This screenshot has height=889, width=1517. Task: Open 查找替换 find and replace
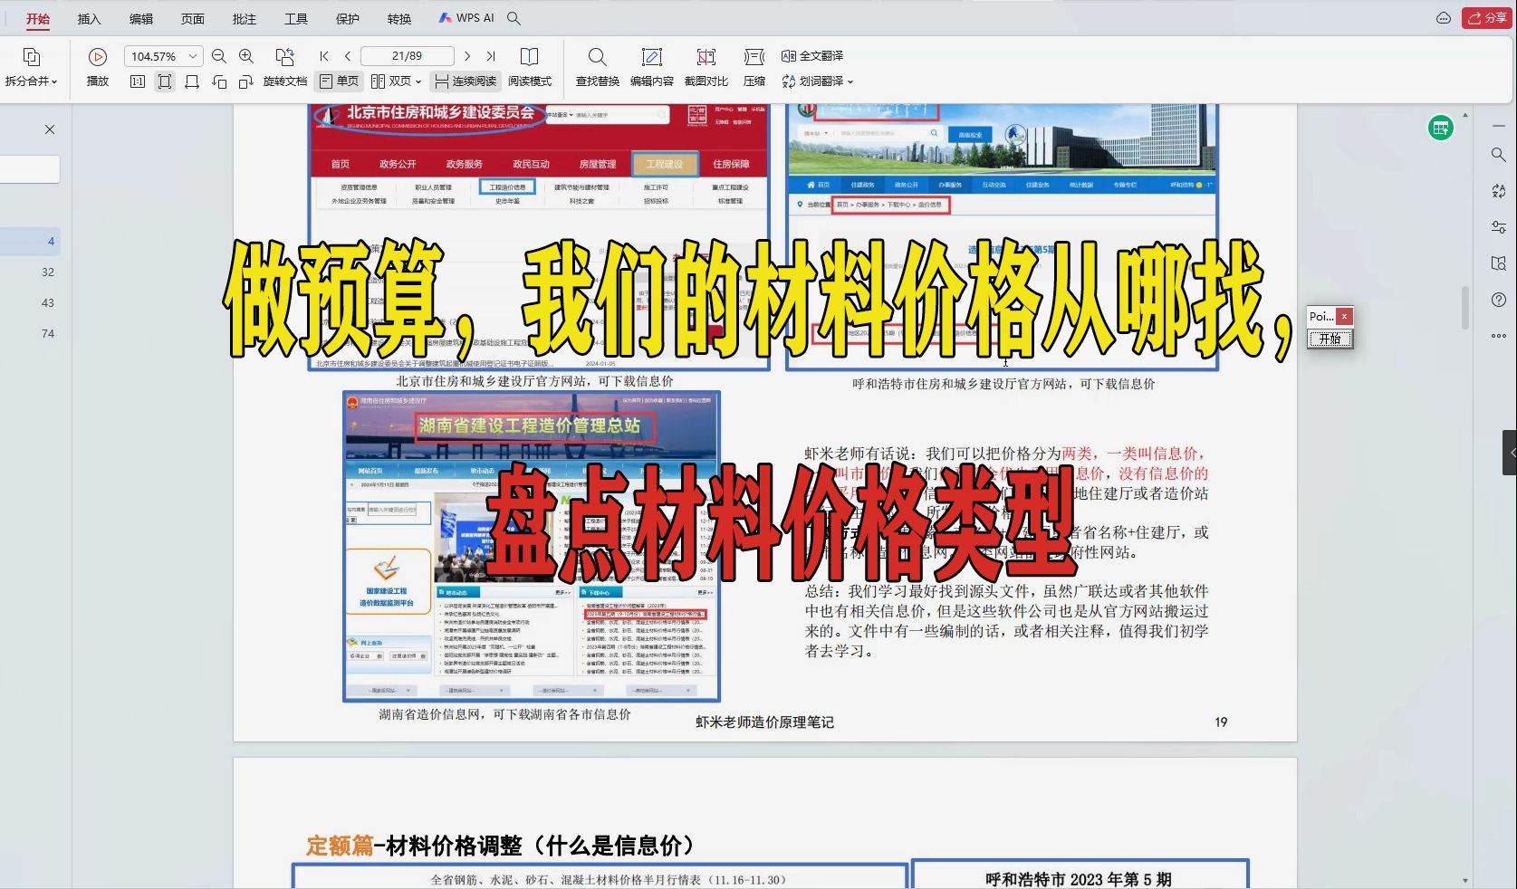pos(597,68)
